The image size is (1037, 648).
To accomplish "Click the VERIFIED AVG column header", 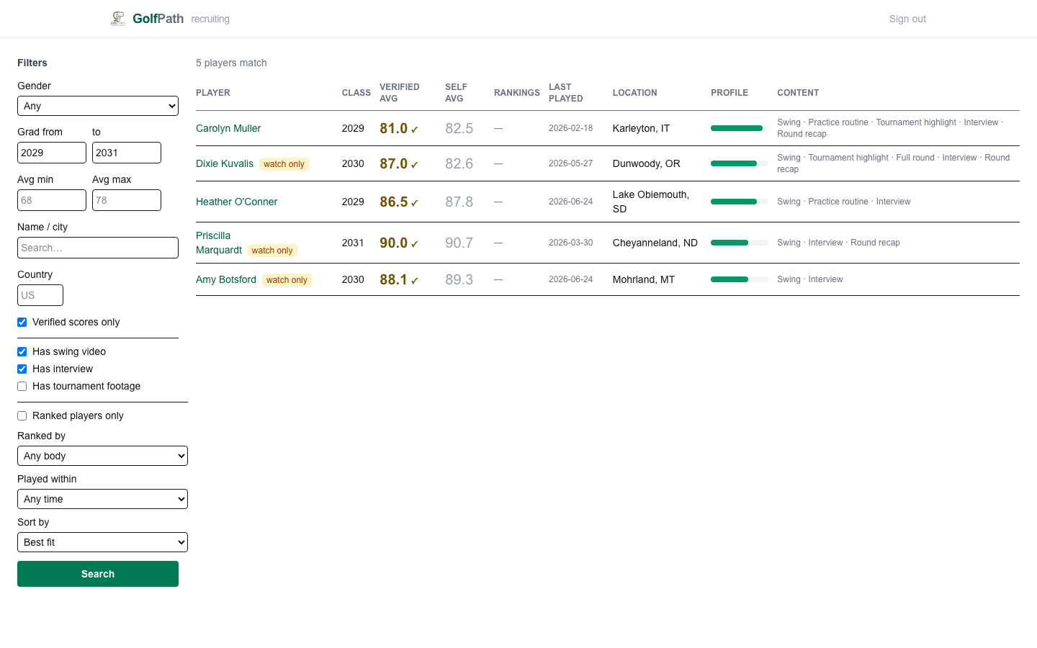I will [400, 93].
